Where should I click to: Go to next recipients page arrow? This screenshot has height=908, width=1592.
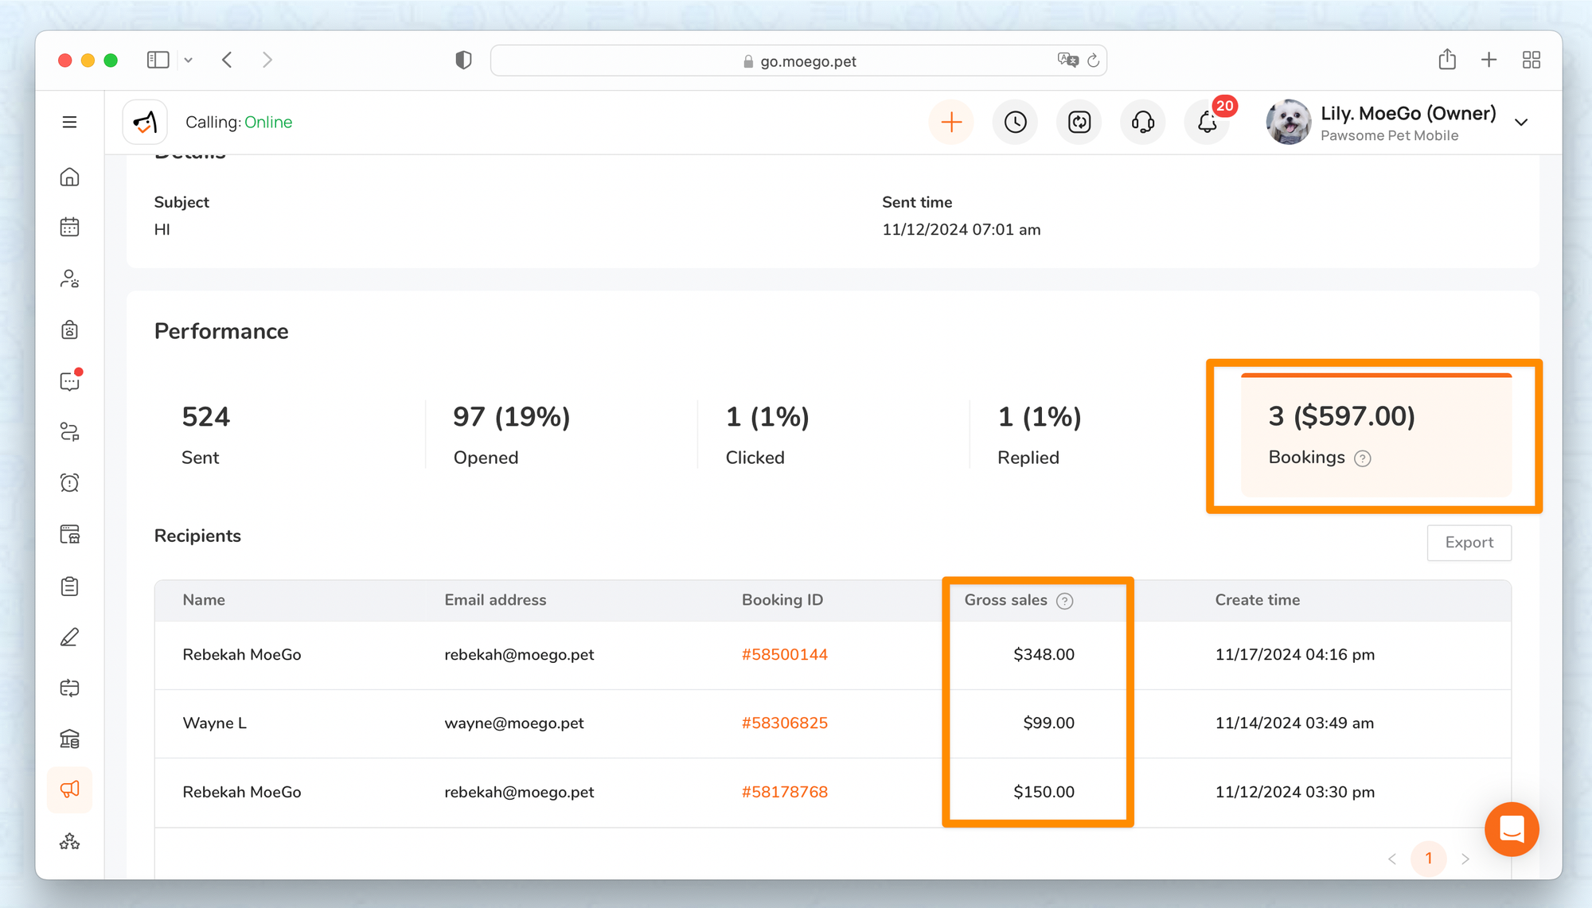tap(1465, 859)
